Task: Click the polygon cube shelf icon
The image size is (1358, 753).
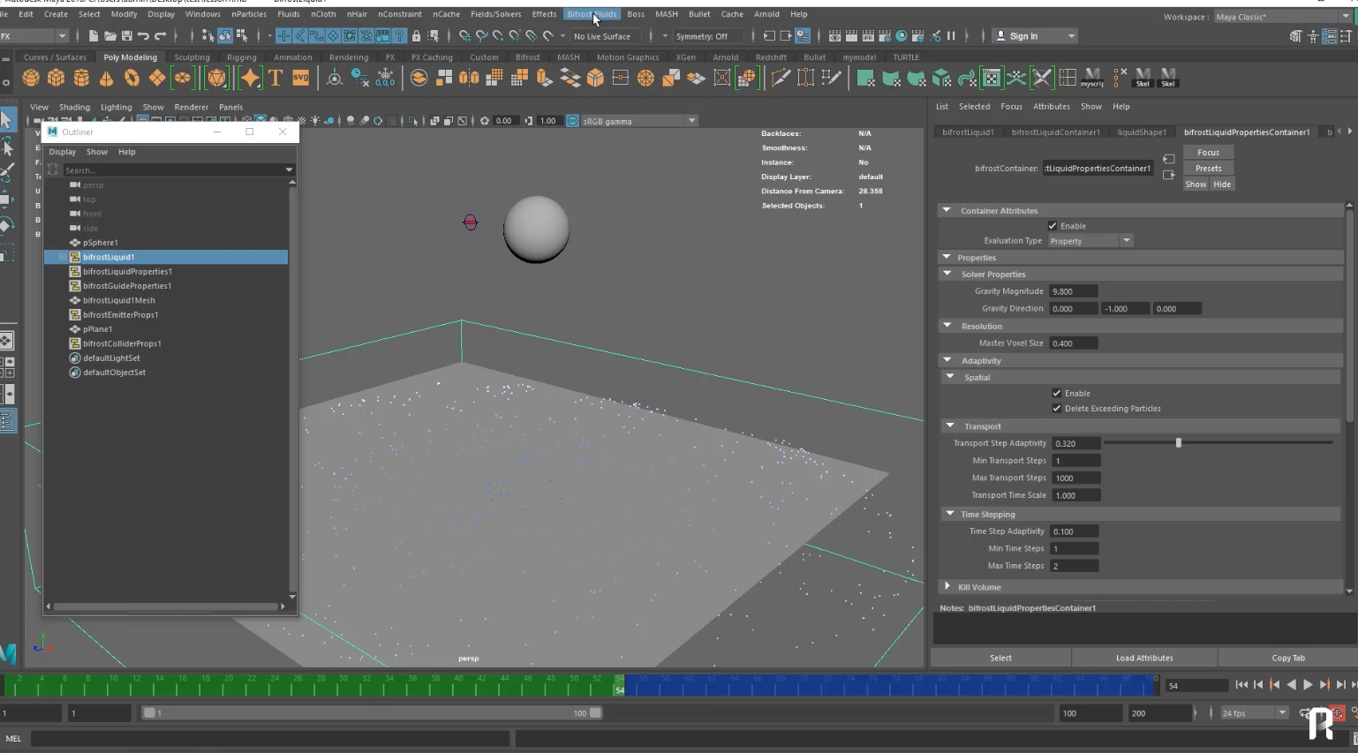Action: point(56,79)
